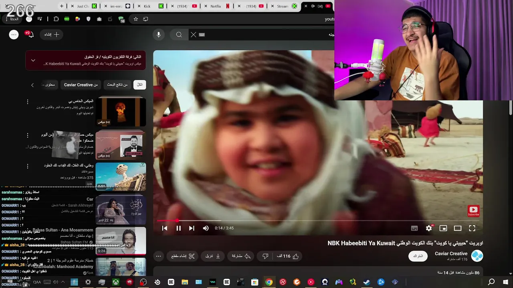Open the Caviar Creative channel name link
513x288 pixels.
[x=451, y=254]
